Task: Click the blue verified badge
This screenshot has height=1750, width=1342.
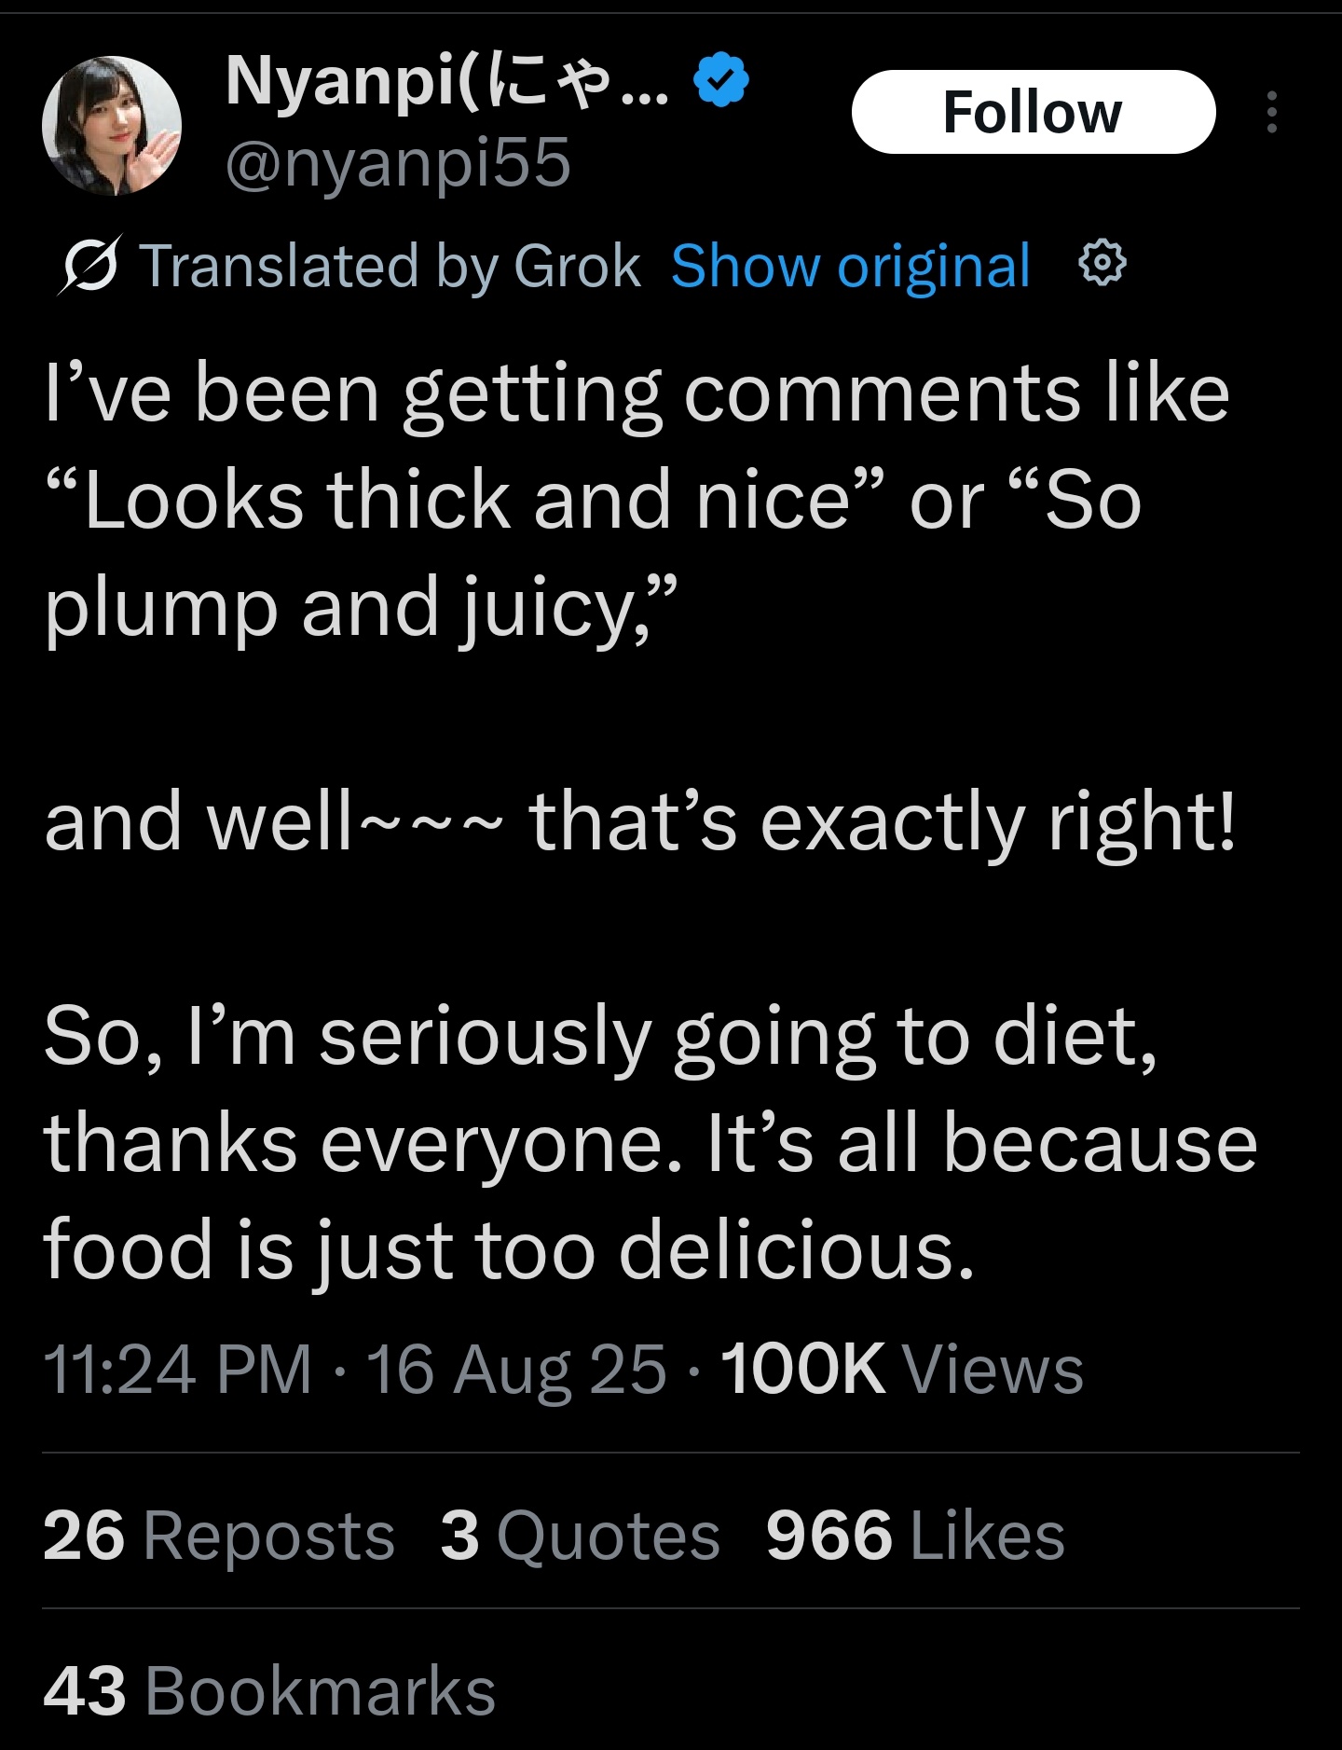Action: (x=721, y=80)
